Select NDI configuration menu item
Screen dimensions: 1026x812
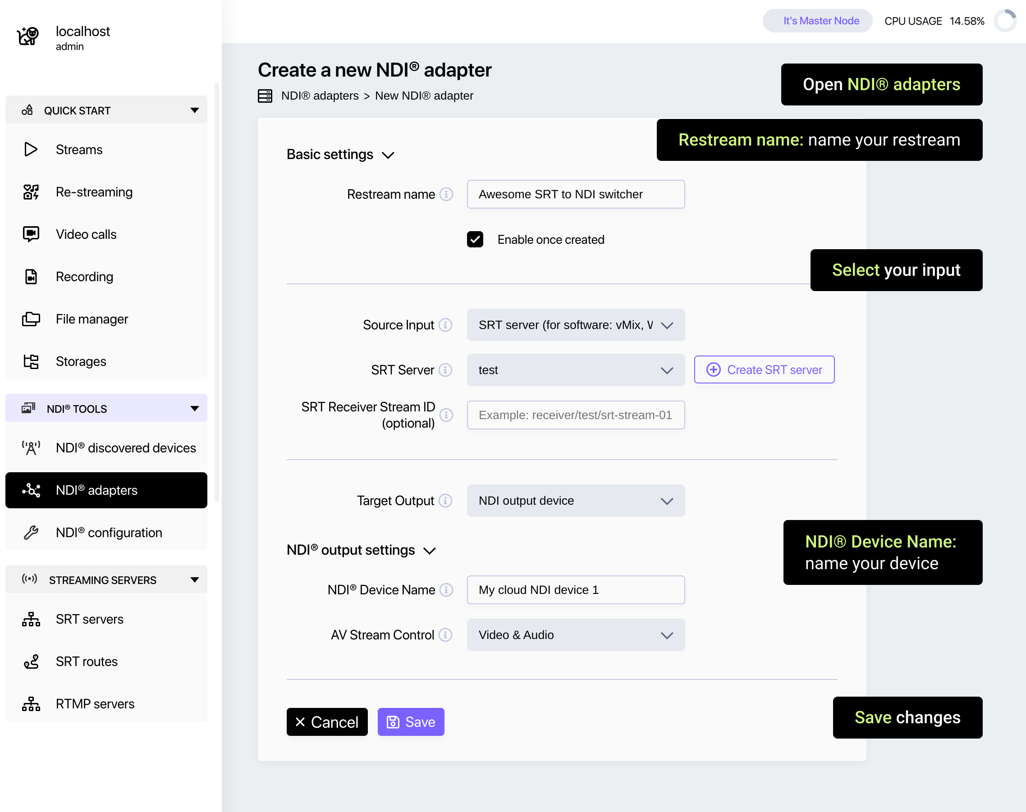pos(106,533)
